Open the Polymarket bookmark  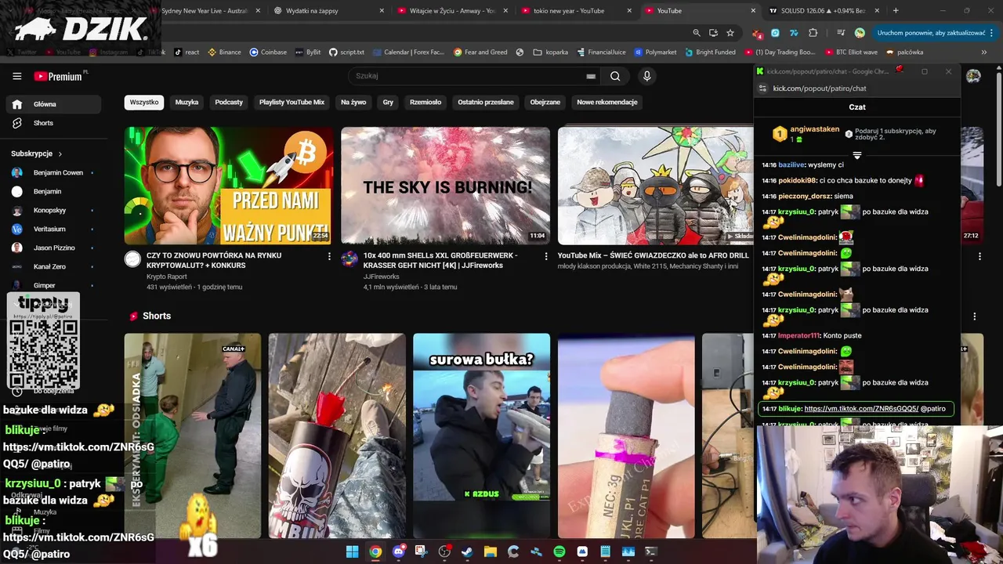point(655,52)
